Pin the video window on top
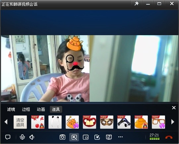 137,4
